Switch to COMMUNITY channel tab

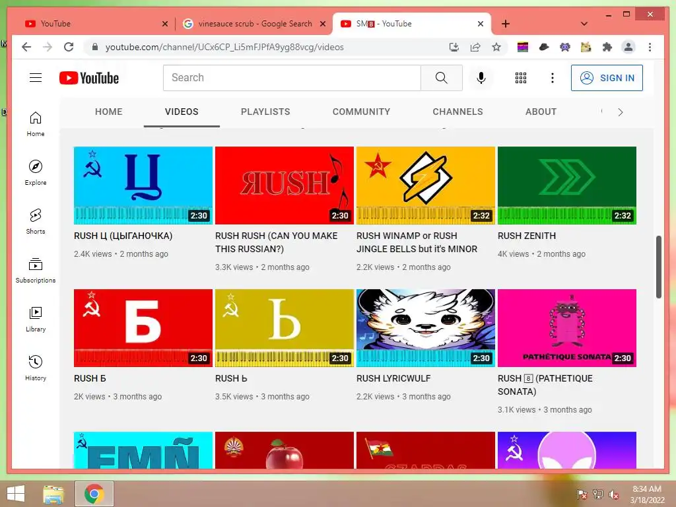click(x=361, y=112)
